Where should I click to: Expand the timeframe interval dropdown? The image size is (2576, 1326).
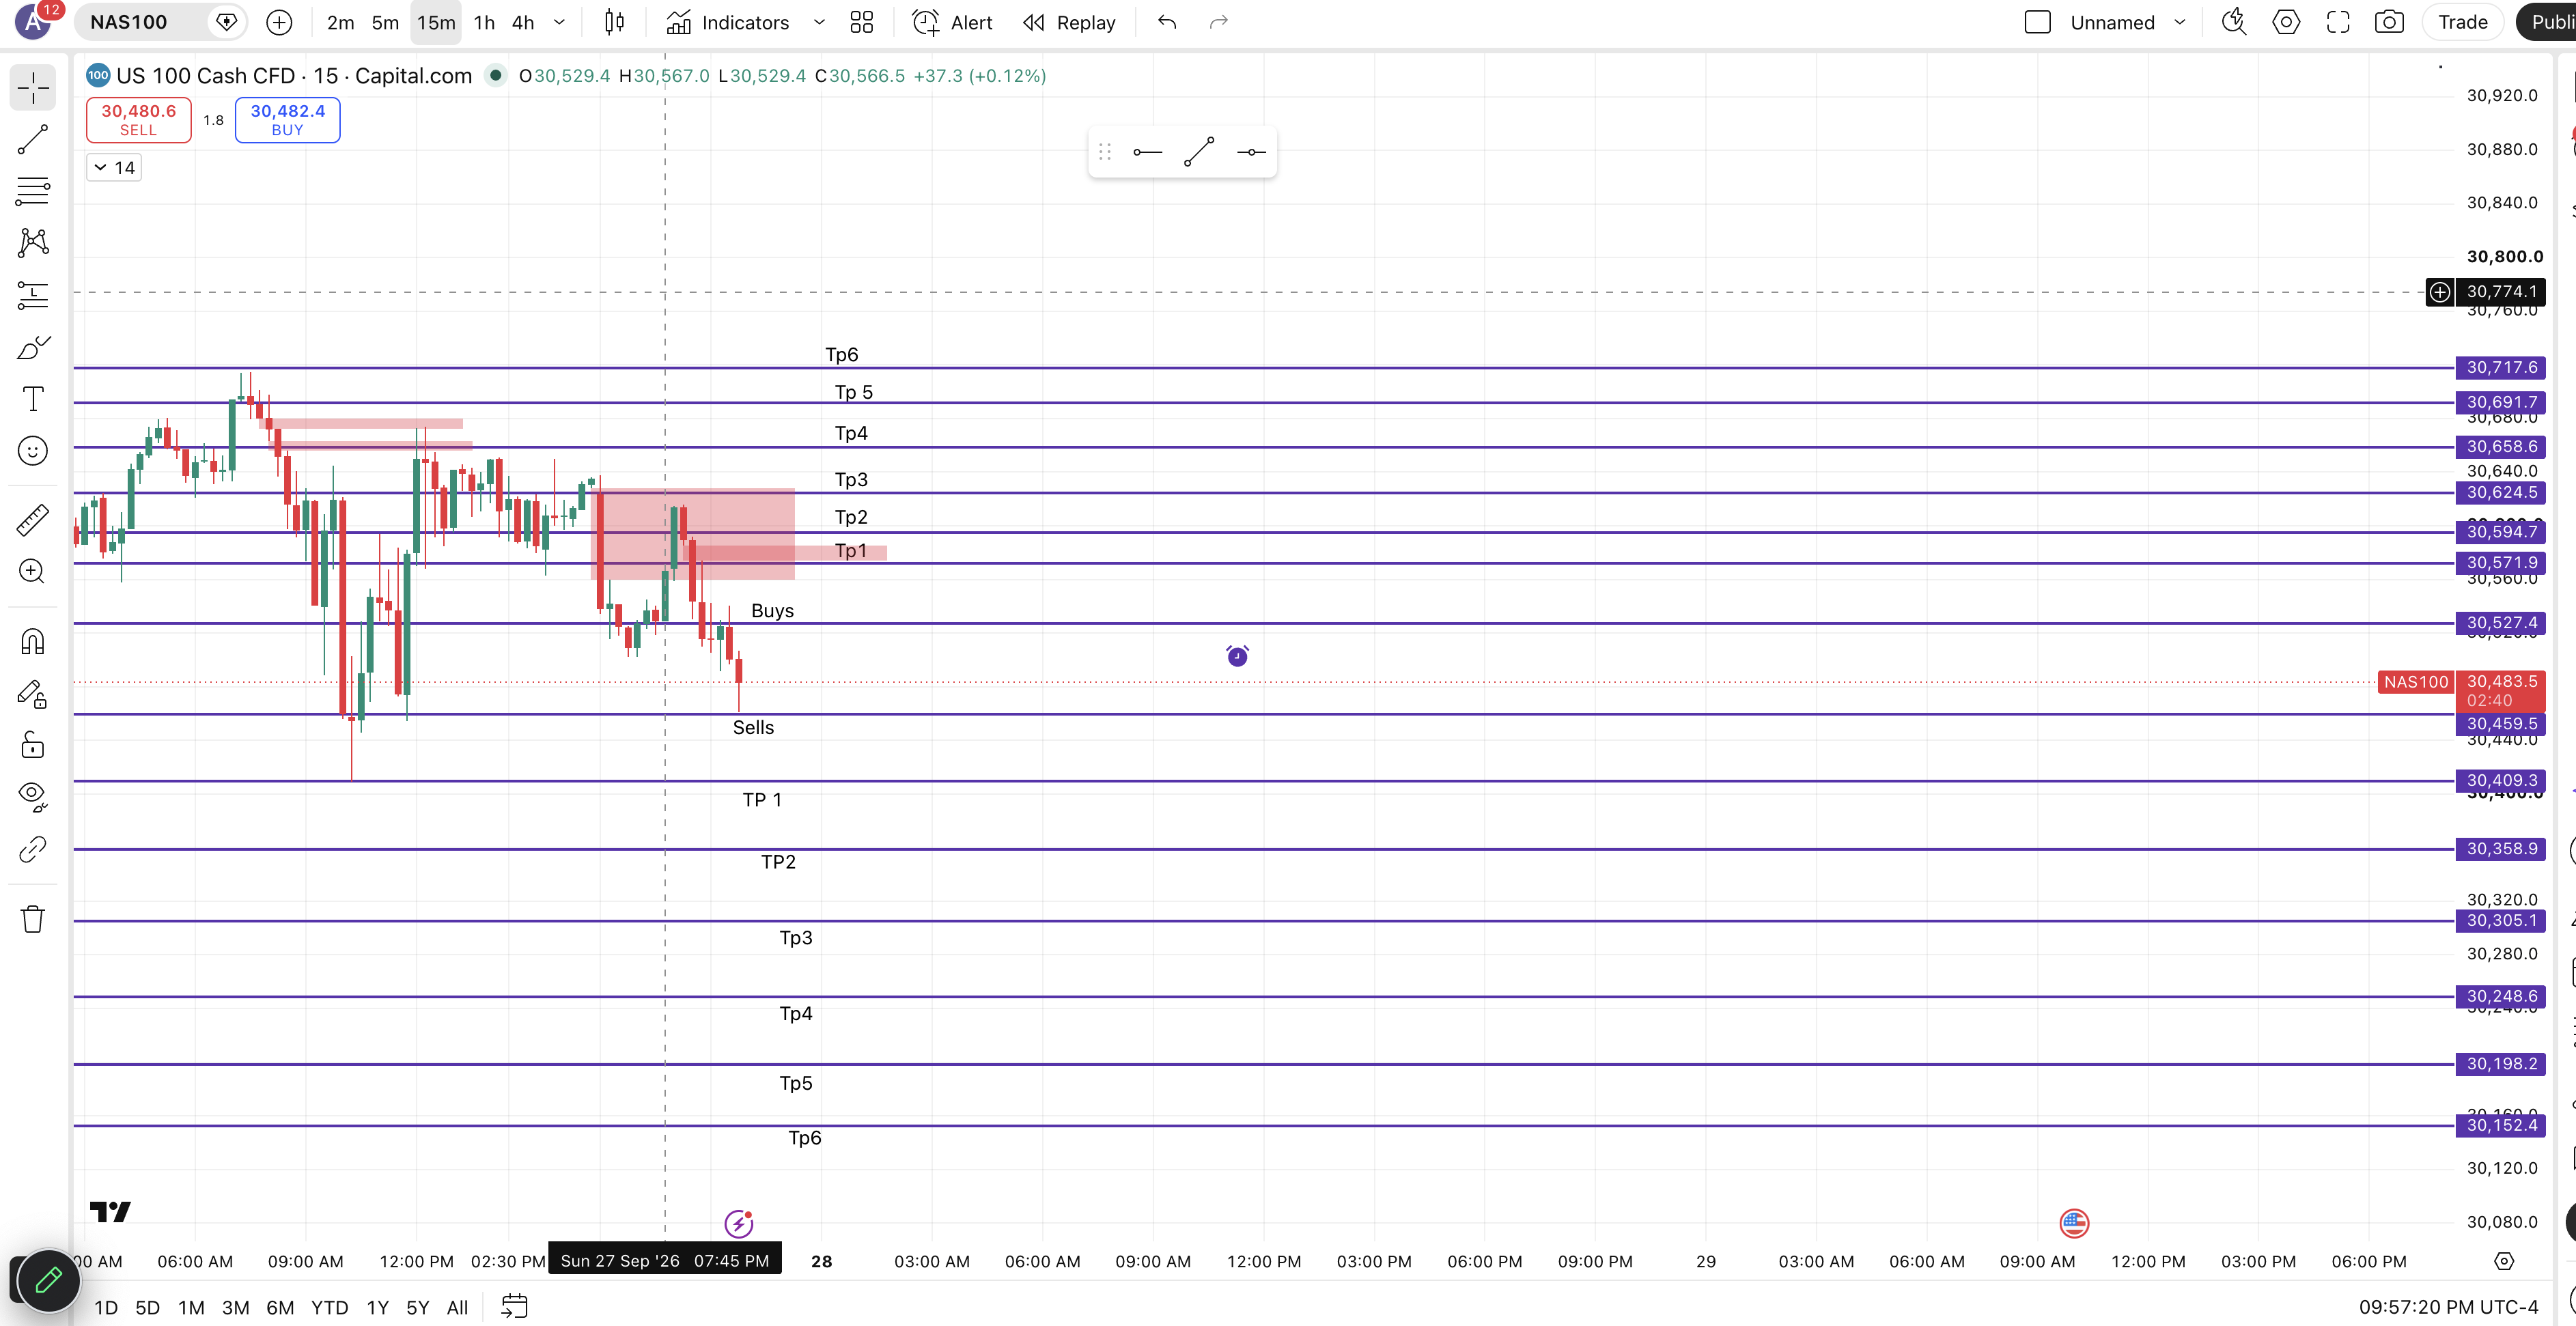click(x=560, y=22)
